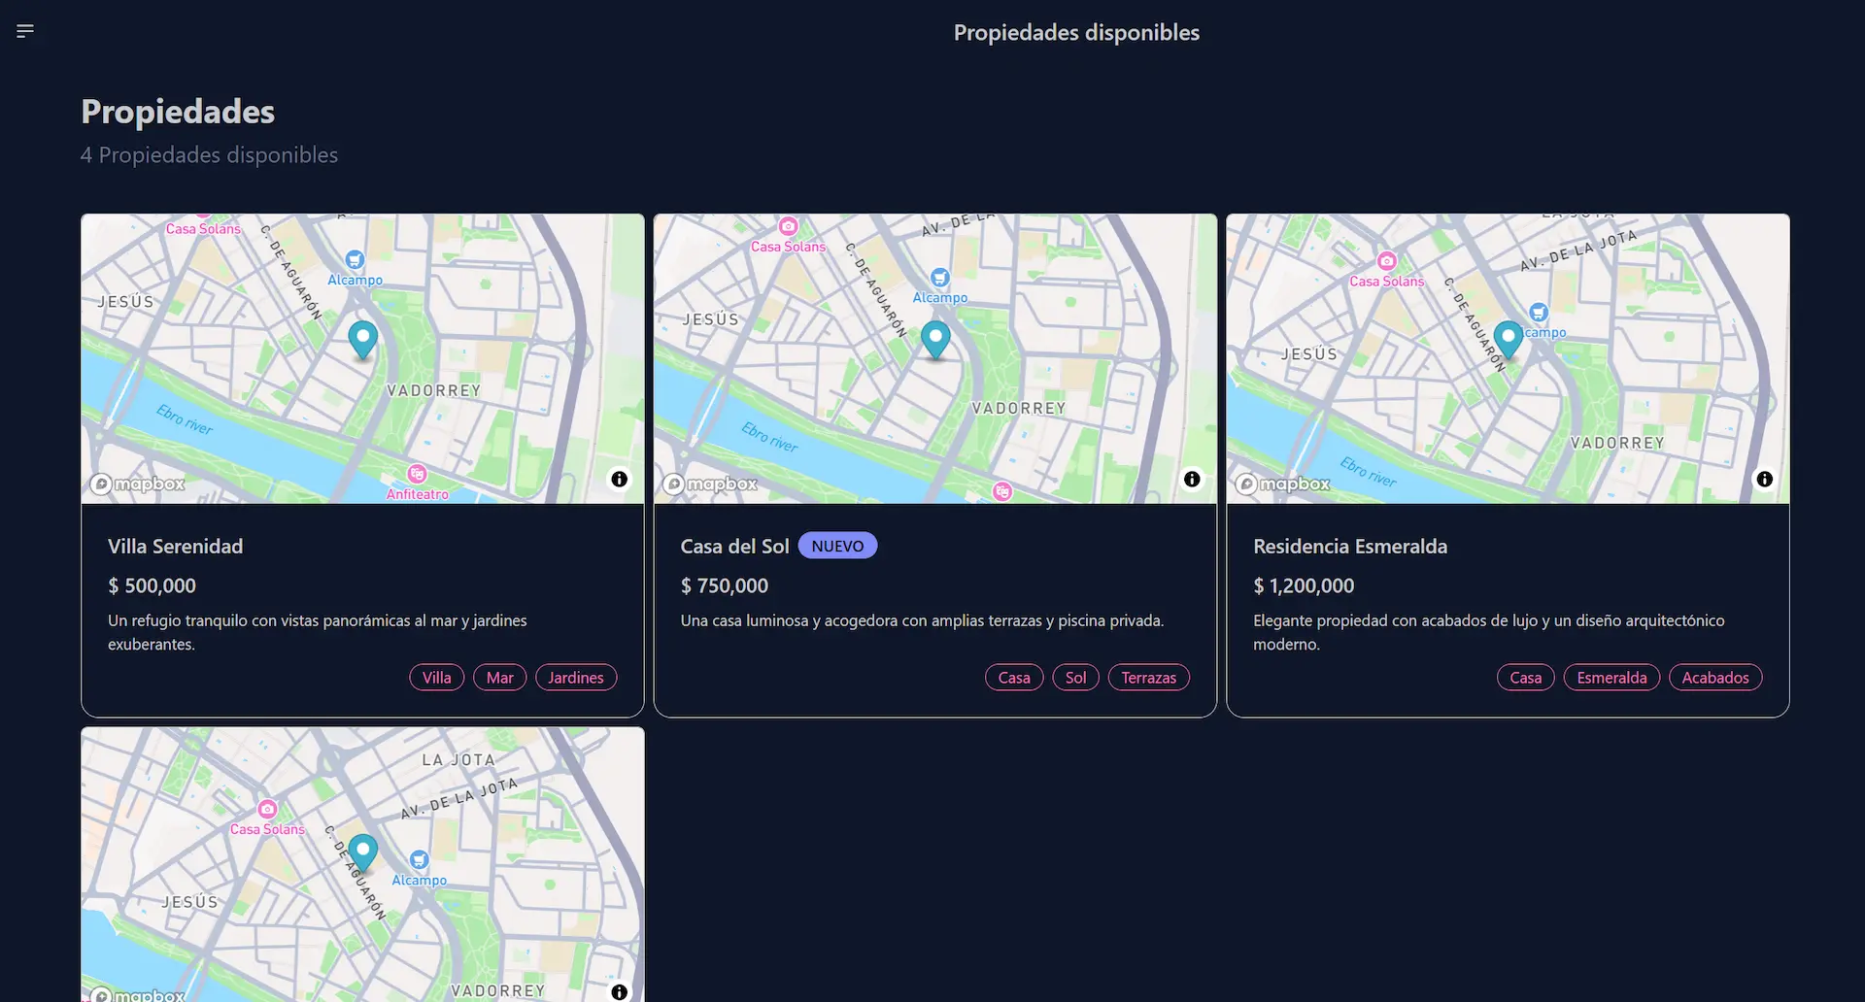Screen dimensions: 1865x1002
Task: Click the NUEVO badge on Casa del Sol
Action: tap(837, 546)
